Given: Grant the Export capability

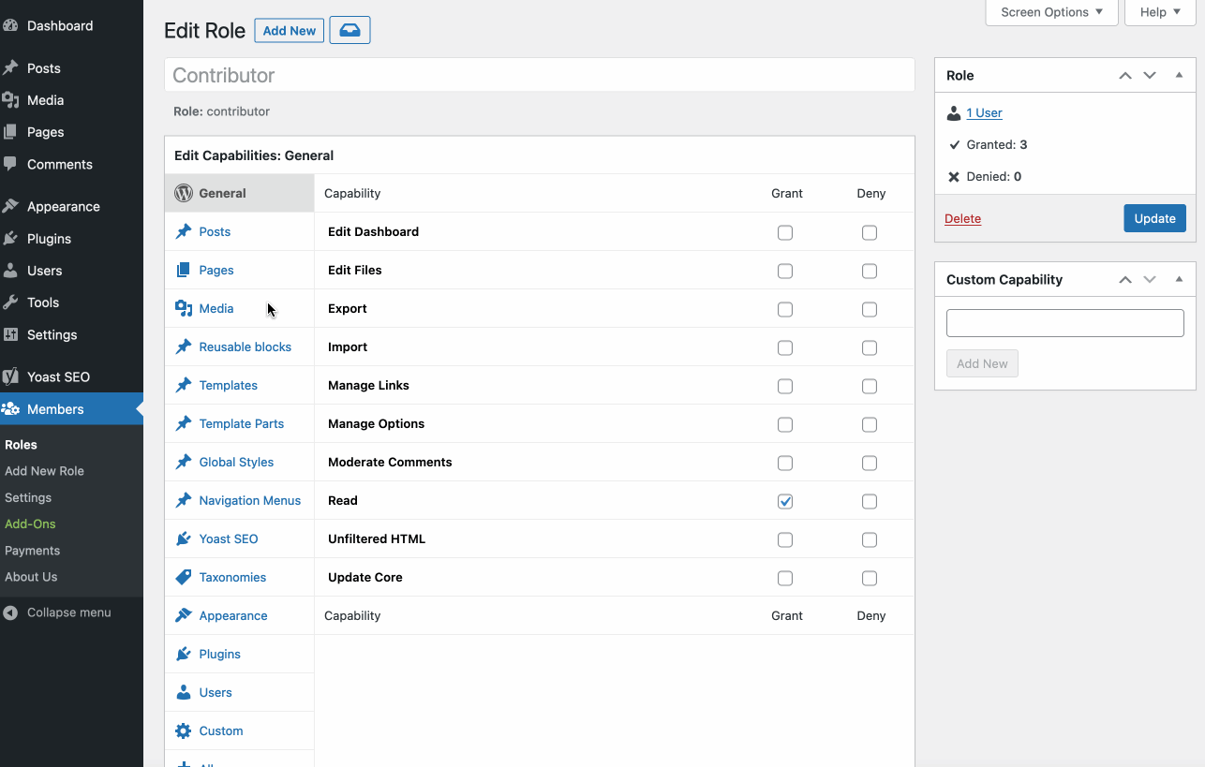Looking at the screenshot, I should (785, 309).
